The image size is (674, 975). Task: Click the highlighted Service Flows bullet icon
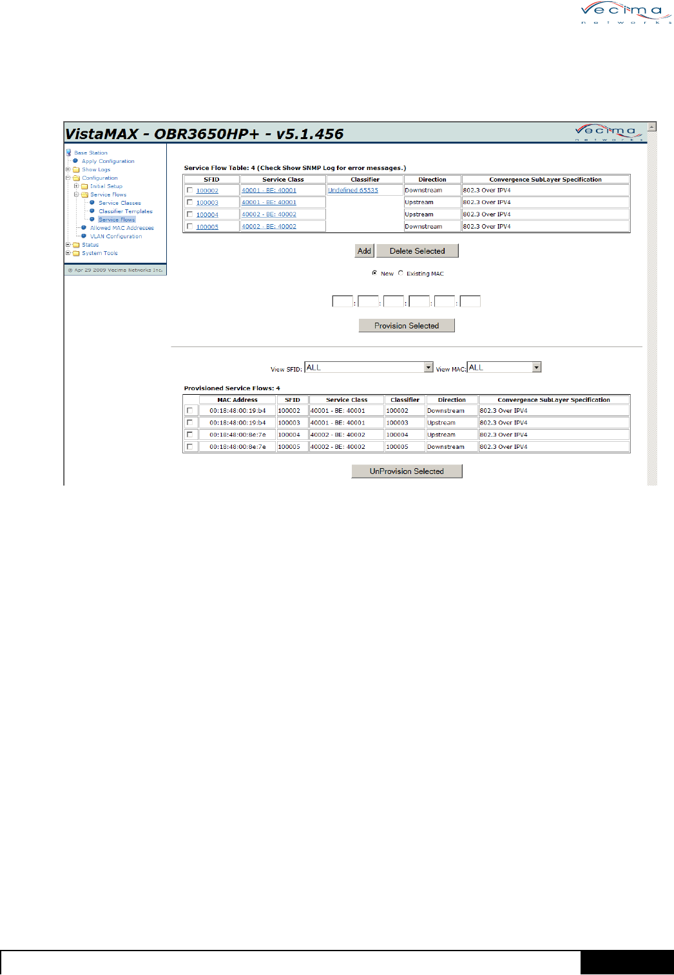click(x=92, y=220)
